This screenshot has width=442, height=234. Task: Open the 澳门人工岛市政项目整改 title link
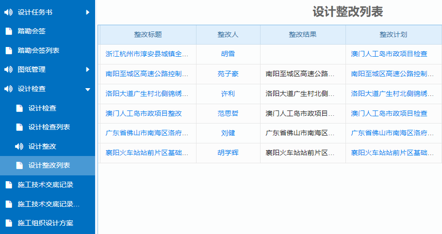pos(144,113)
